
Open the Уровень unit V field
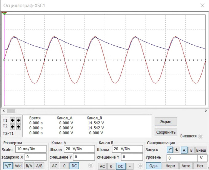(x=202, y=158)
